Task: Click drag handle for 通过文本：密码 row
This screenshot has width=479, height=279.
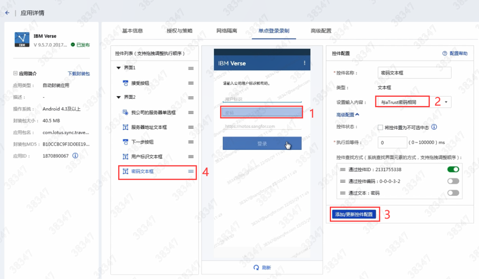Action: click(343, 193)
